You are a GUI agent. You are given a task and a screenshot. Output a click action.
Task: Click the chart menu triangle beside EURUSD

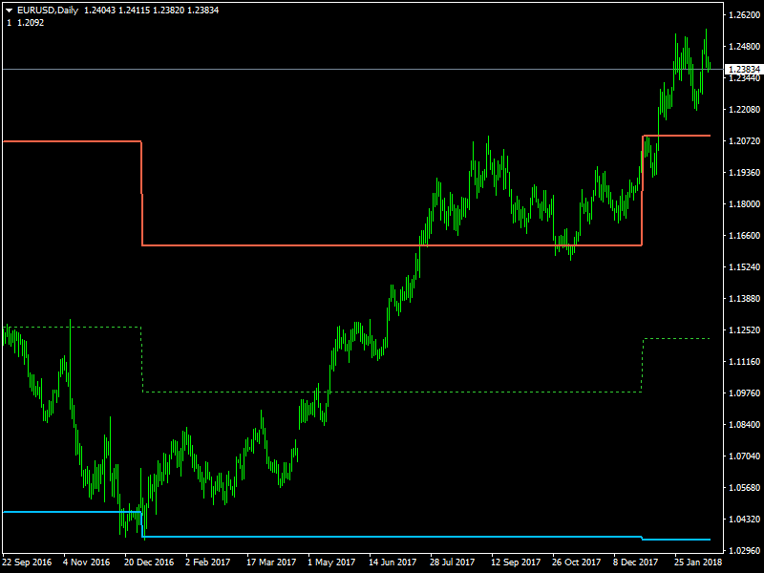[9, 10]
